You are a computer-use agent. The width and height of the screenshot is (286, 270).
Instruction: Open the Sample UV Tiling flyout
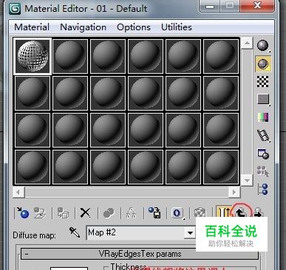[263, 100]
